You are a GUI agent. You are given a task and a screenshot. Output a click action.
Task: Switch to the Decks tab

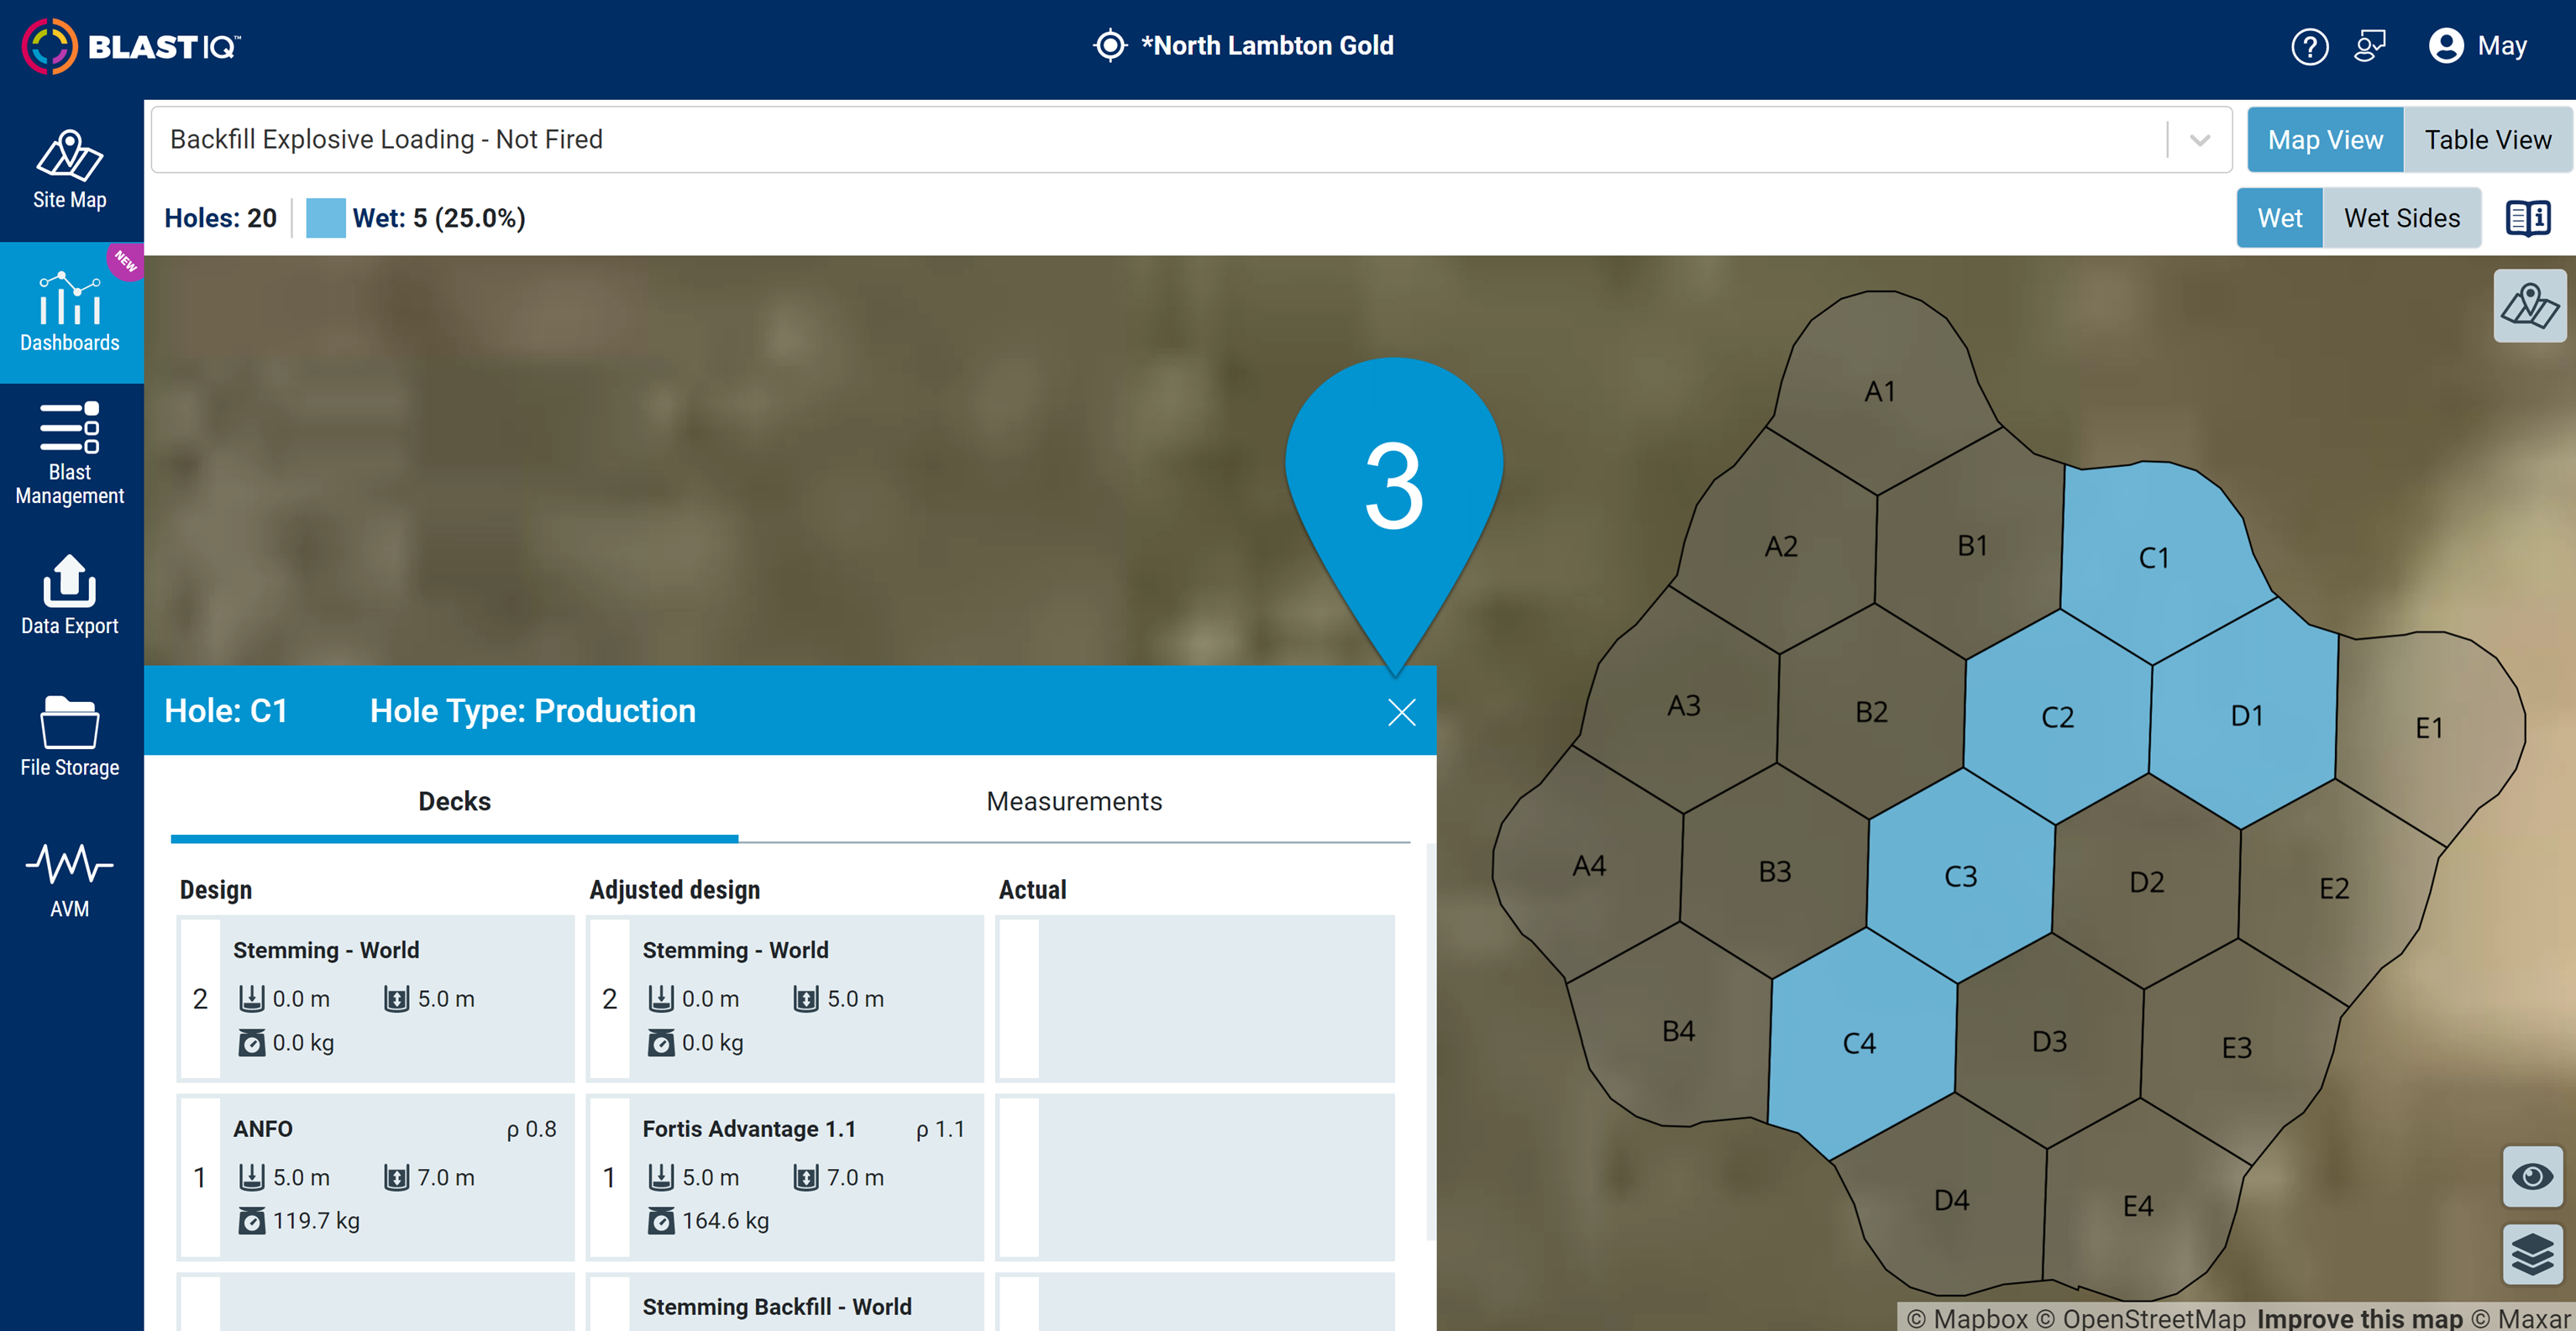click(x=454, y=802)
